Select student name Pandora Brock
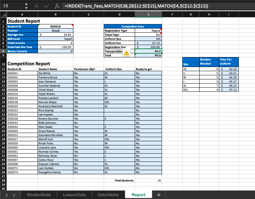Viewport: 255px width, 199px height. coord(55,77)
